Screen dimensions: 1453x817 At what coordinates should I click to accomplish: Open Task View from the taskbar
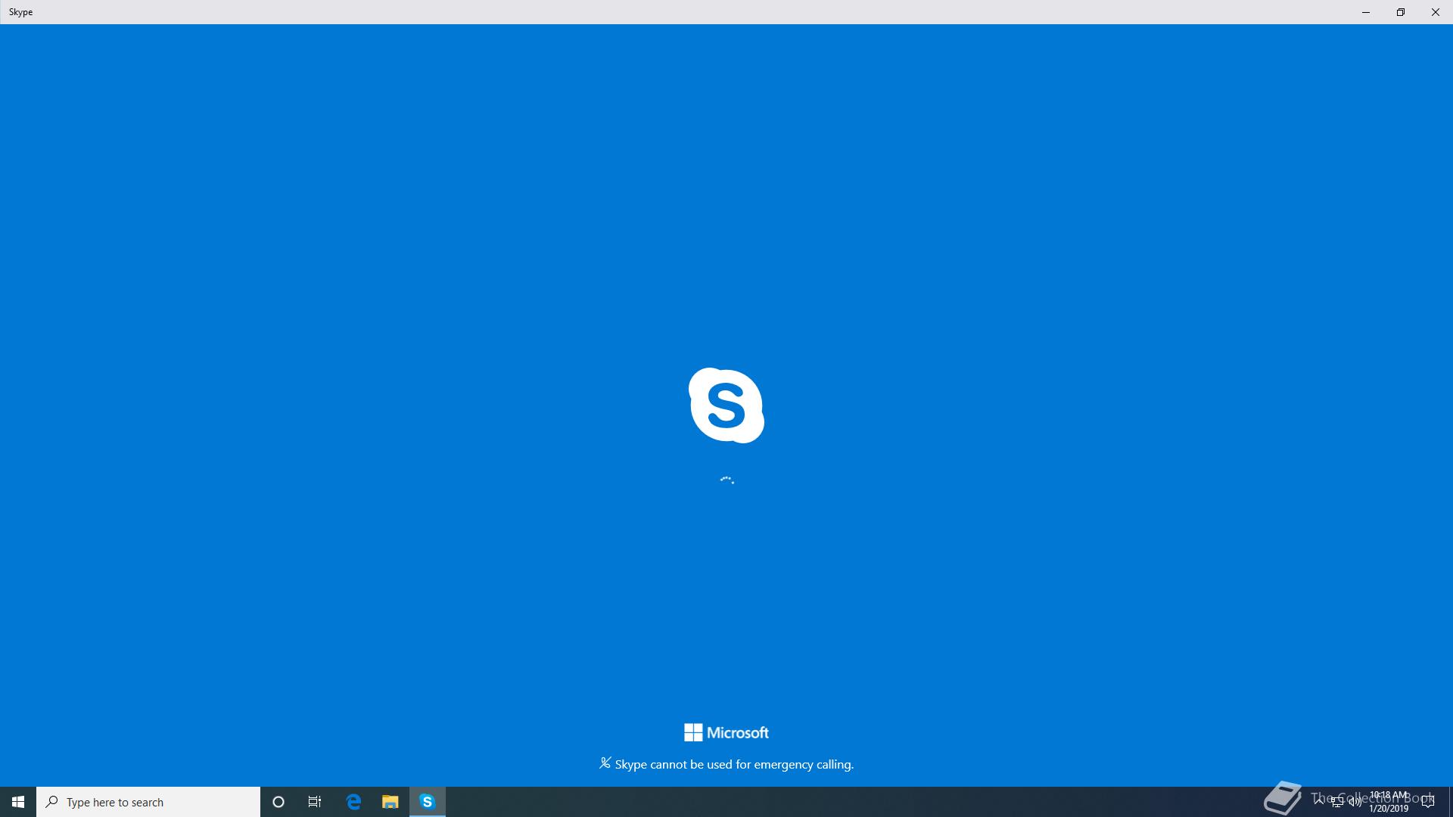pyautogui.click(x=315, y=802)
